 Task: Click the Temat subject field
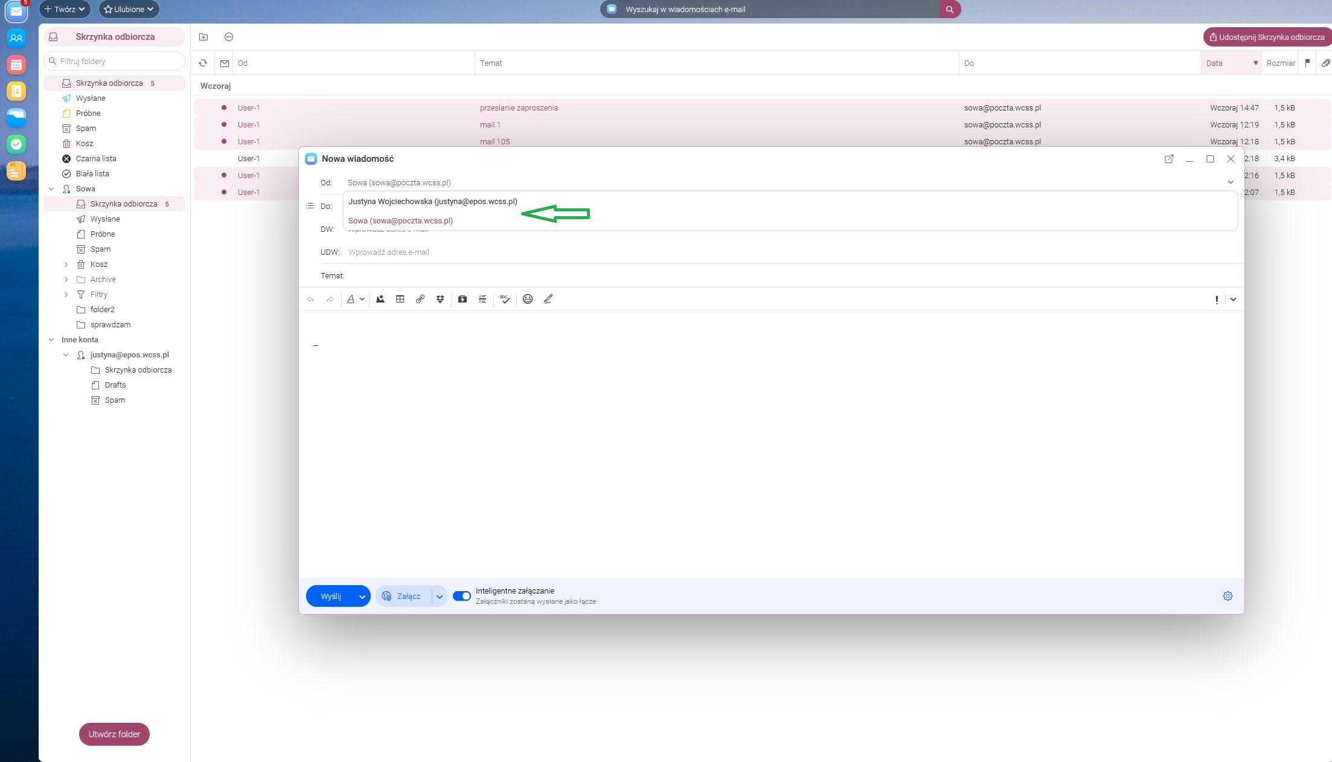click(785, 276)
